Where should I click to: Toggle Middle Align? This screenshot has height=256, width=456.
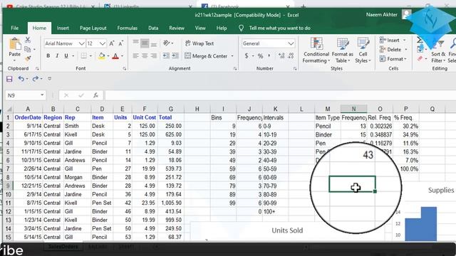tap(145, 43)
